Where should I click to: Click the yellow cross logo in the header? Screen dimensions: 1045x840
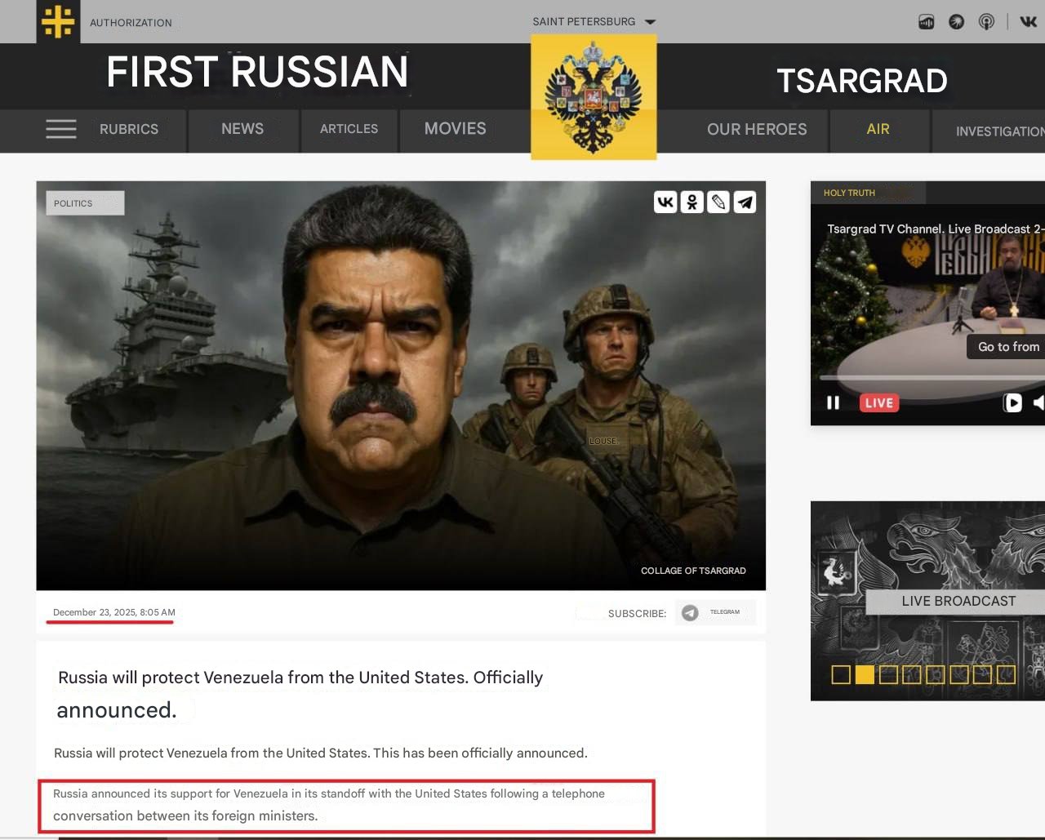point(58,21)
